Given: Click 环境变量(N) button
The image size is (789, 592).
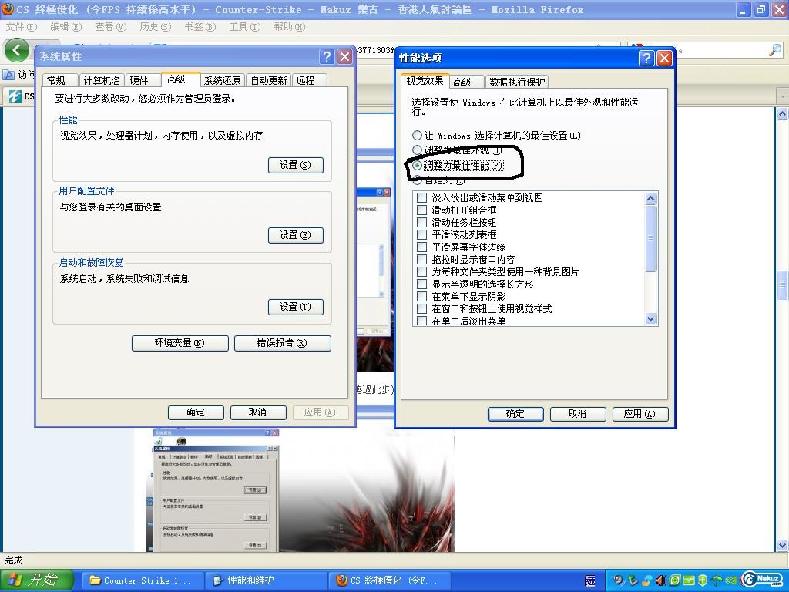Looking at the screenshot, I should point(180,343).
